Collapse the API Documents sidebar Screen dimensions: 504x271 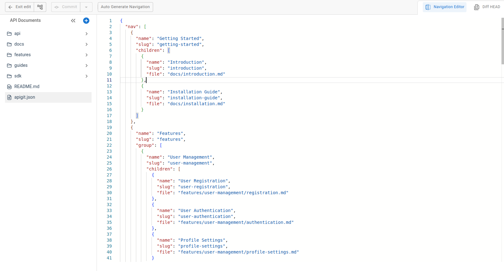tap(73, 21)
